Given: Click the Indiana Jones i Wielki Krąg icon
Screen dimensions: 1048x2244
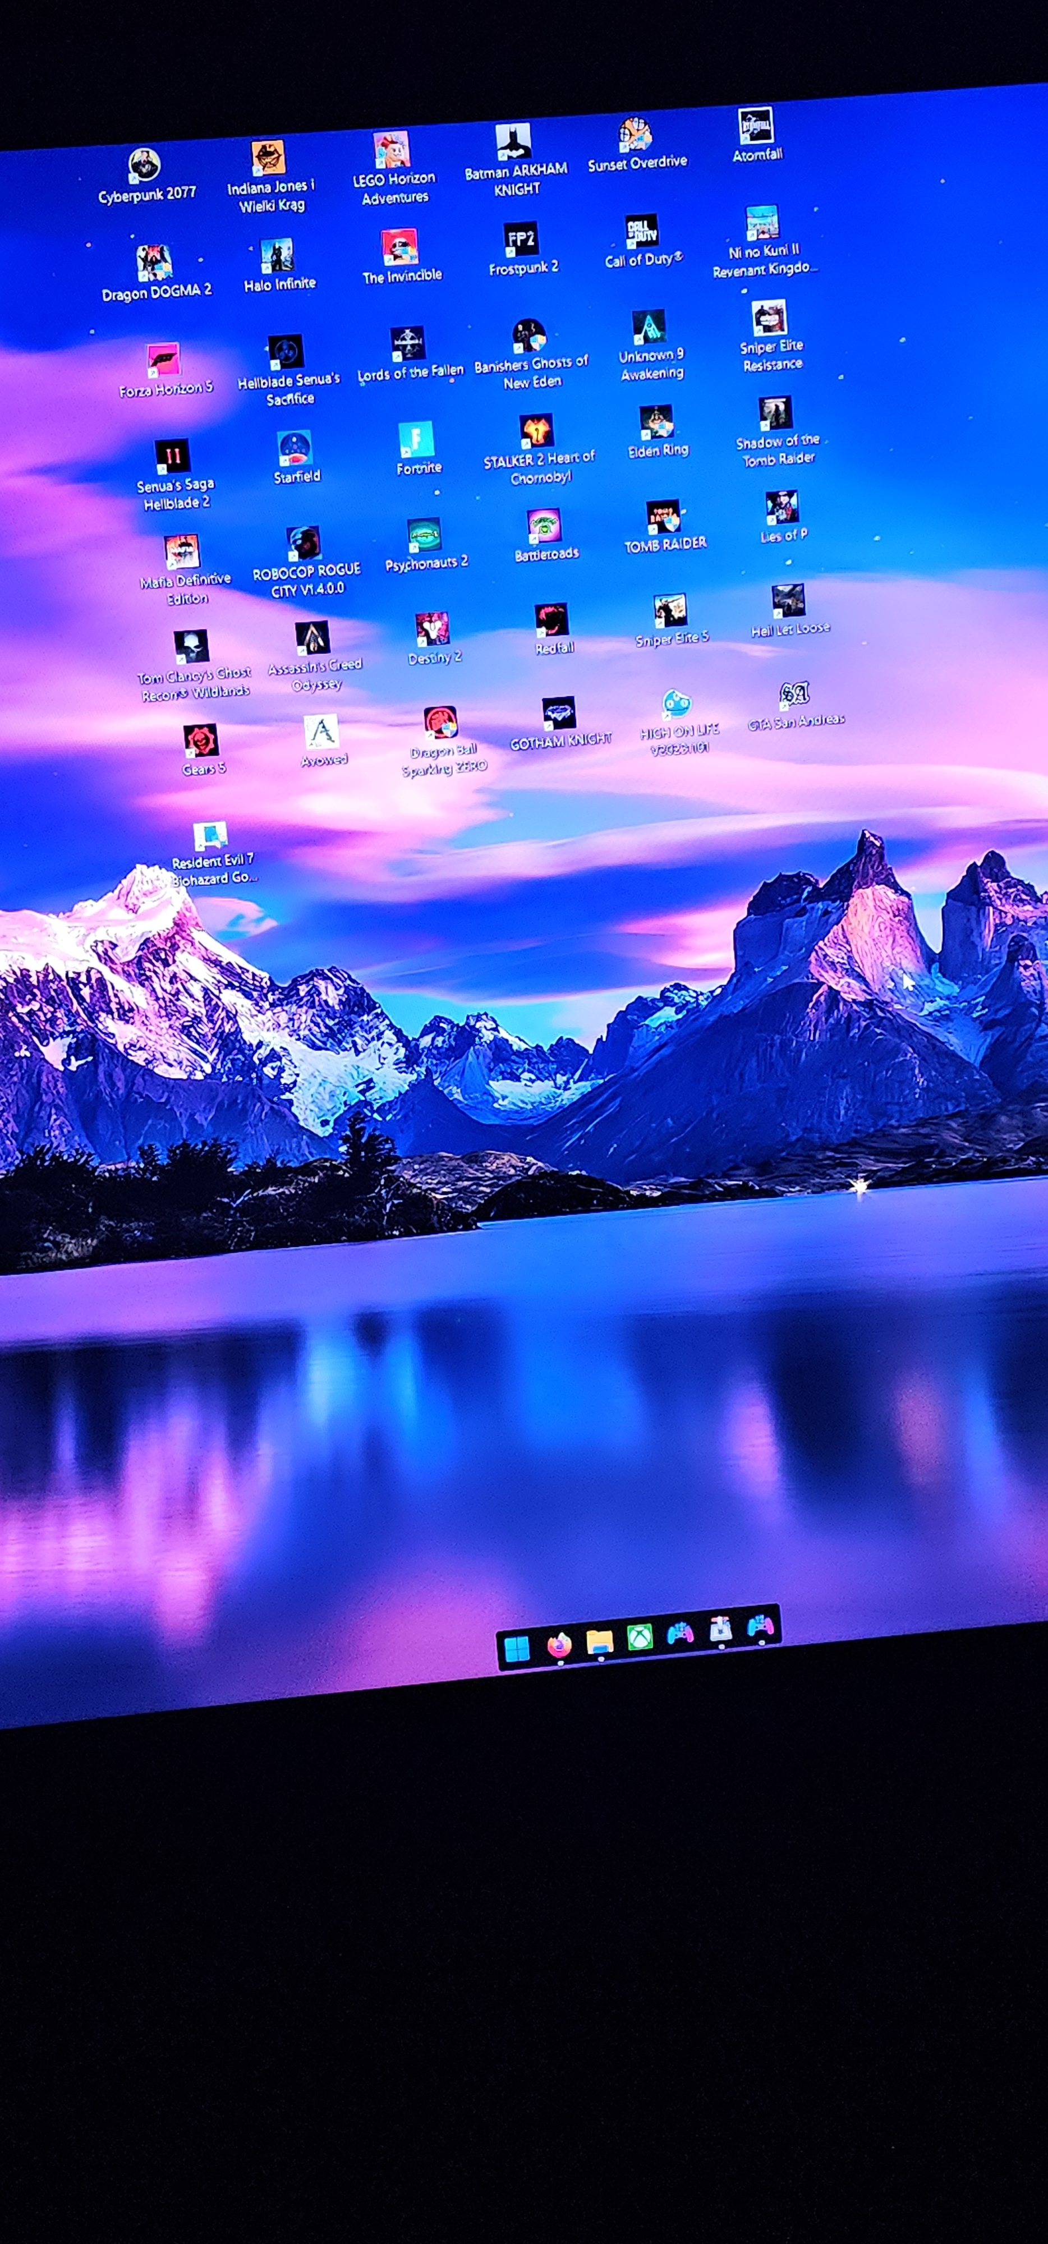Looking at the screenshot, I should tap(268, 158).
